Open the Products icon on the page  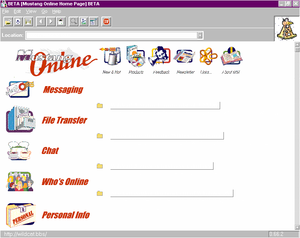(x=136, y=57)
